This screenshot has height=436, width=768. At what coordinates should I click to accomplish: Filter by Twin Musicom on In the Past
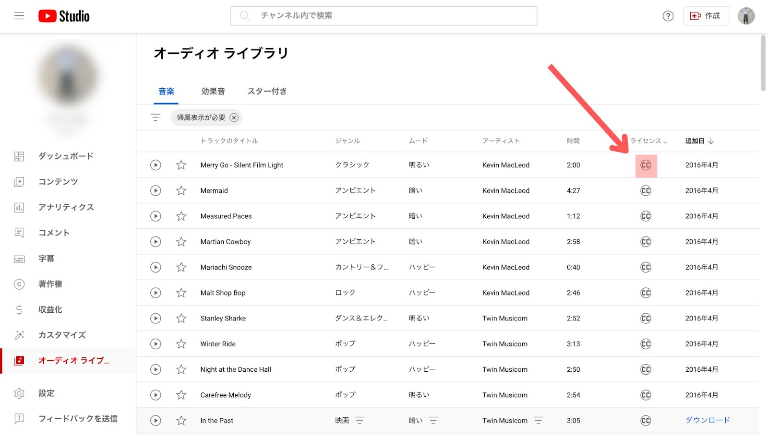point(538,421)
